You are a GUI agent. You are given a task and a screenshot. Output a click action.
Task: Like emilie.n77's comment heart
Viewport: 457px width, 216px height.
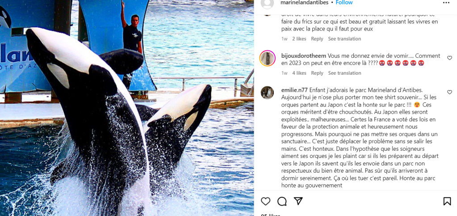pos(450,92)
